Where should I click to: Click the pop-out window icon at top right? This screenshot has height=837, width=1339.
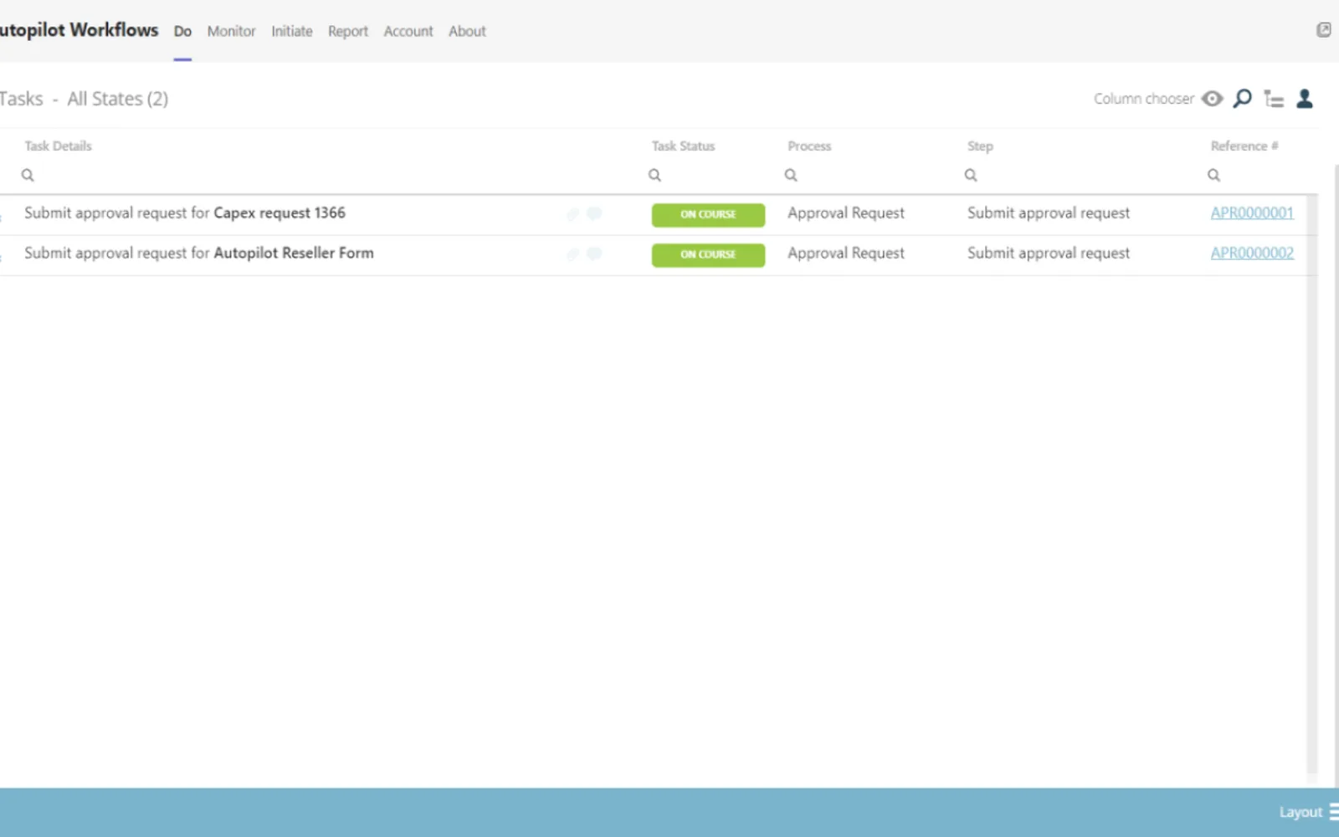coord(1324,30)
